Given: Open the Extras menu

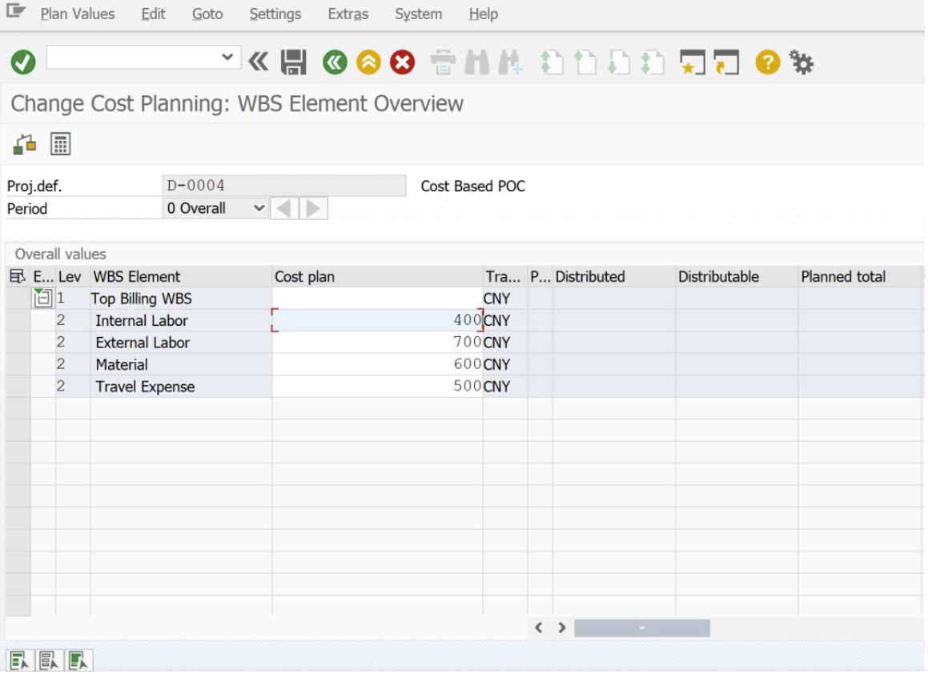Looking at the screenshot, I should (x=348, y=14).
